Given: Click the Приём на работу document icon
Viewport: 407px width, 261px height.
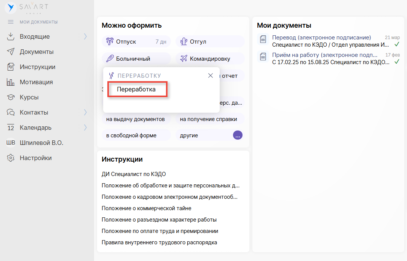Looking at the screenshot, I should [x=263, y=57].
